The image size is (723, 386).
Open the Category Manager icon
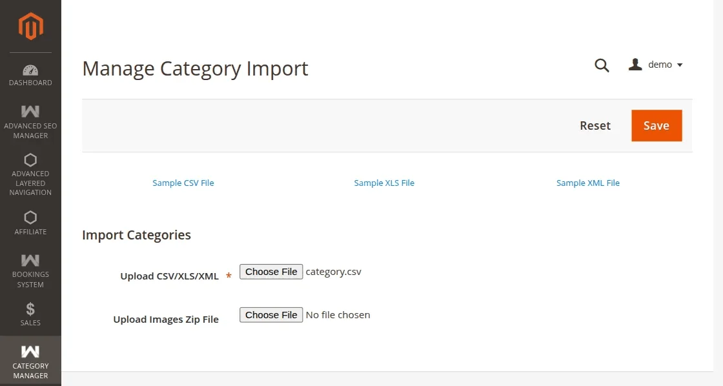30,352
